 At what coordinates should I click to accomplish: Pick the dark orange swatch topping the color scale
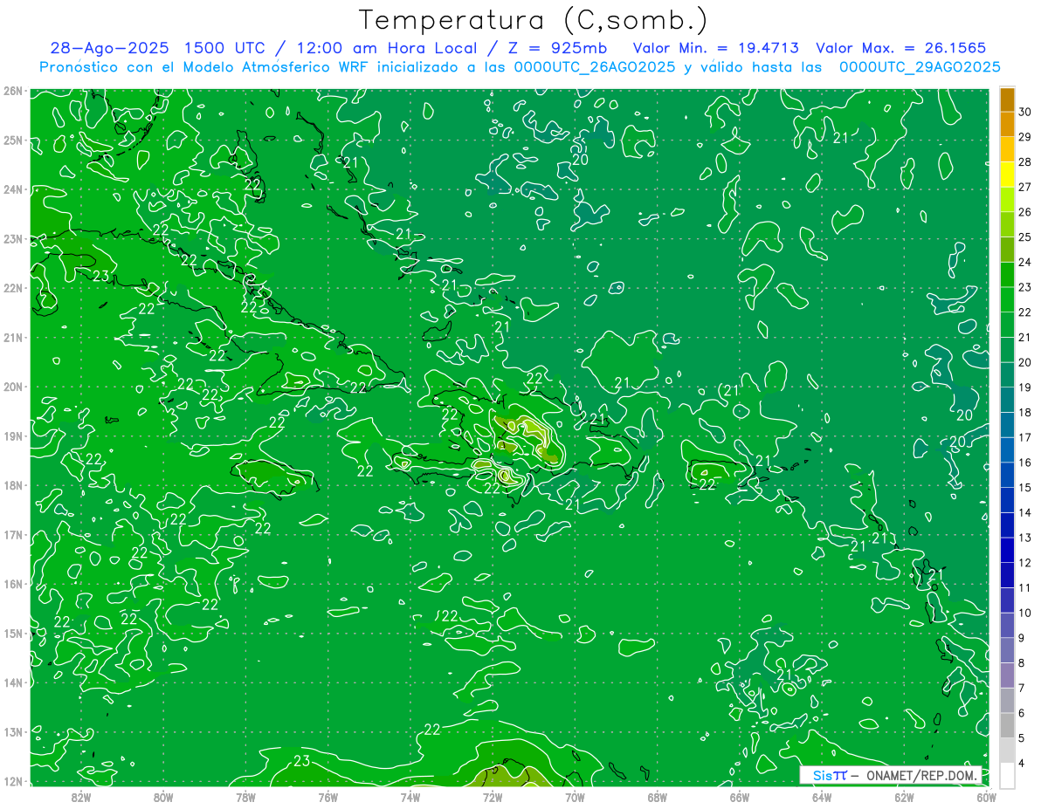1007,99
